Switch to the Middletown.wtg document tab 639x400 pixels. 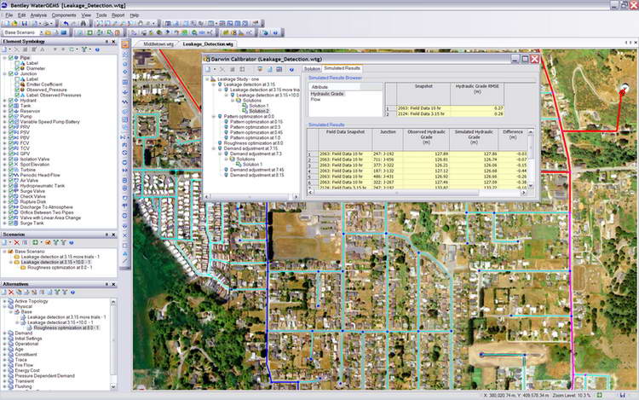coord(158,43)
